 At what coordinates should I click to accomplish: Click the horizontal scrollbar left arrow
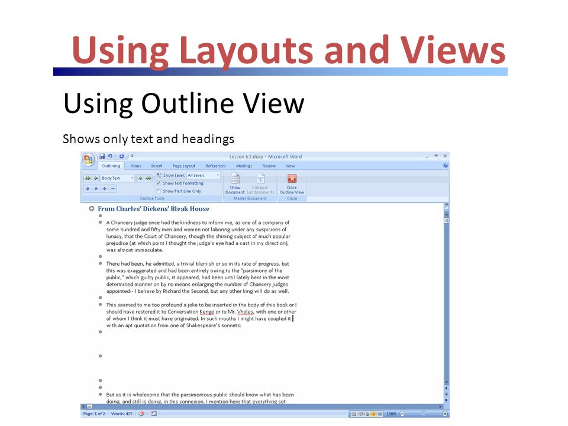coord(83,407)
